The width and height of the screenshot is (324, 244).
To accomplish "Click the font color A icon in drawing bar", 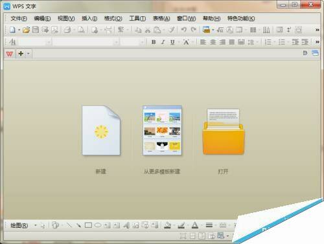I will [x=195, y=225].
